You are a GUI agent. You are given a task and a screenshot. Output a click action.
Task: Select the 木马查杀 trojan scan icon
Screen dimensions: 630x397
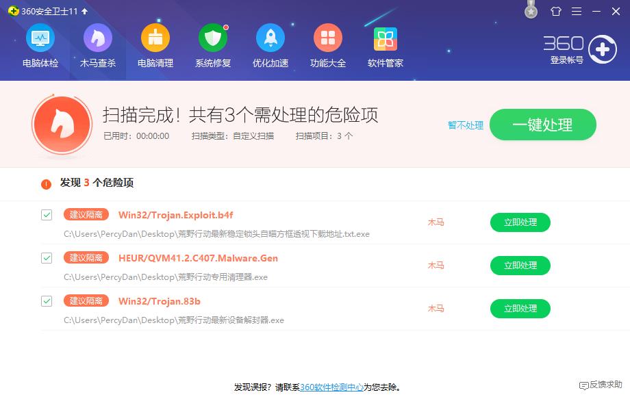click(98, 38)
